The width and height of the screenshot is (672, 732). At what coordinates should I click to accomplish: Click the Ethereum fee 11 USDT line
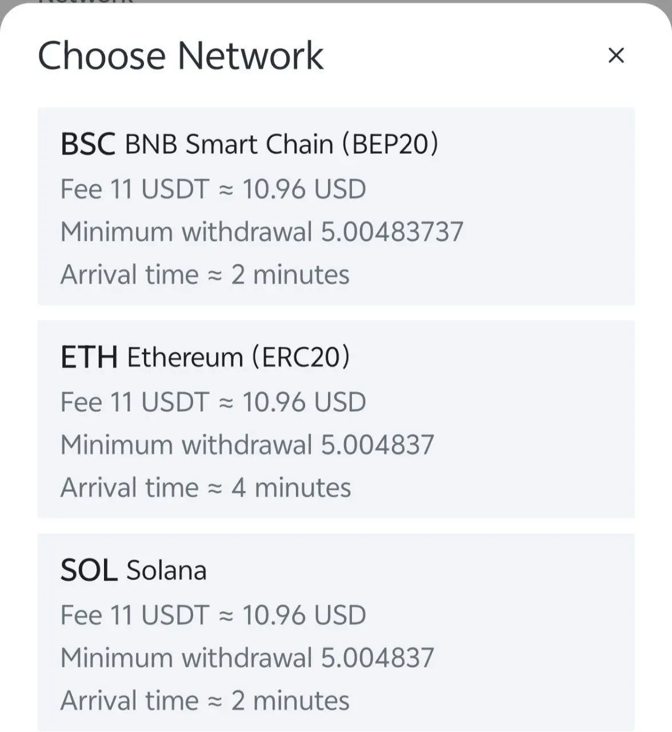point(213,403)
